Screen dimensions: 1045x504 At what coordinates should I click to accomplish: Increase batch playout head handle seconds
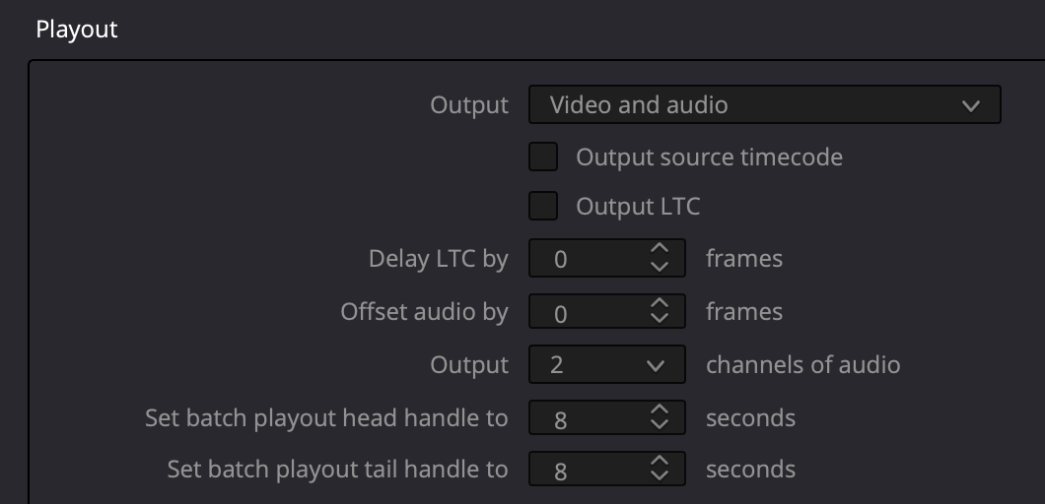click(x=660, y=409)
